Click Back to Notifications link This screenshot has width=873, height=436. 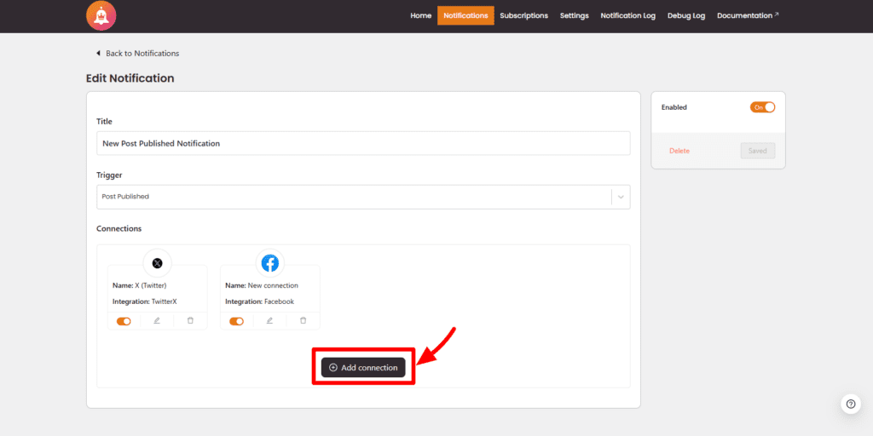(137, 54)
